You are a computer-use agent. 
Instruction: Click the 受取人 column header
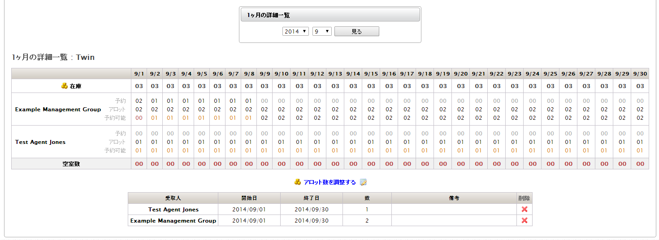coord(173,198)
